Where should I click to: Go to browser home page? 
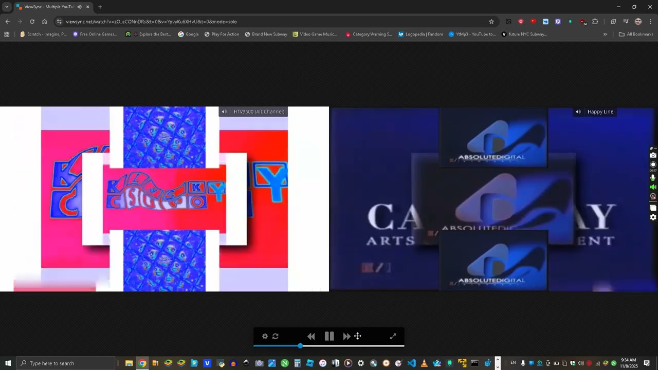44,22
